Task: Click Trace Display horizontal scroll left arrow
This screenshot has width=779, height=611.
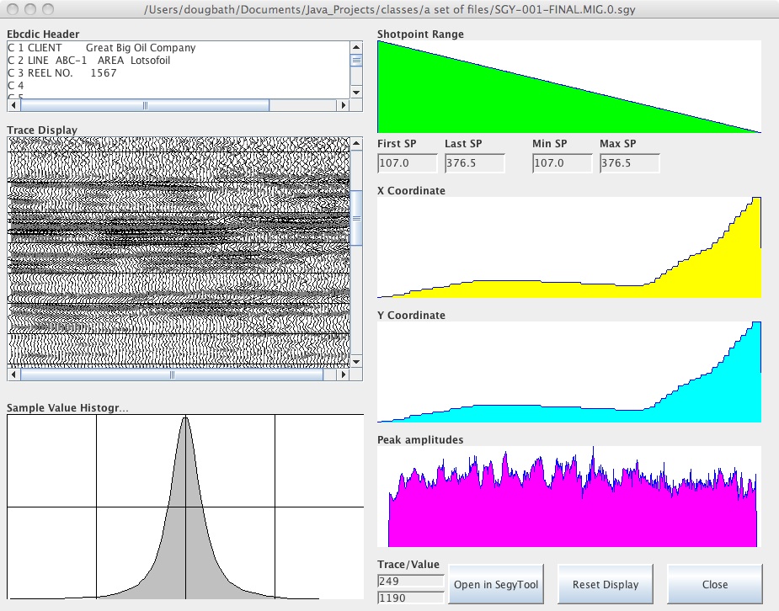Action: (x=14, y=375)
